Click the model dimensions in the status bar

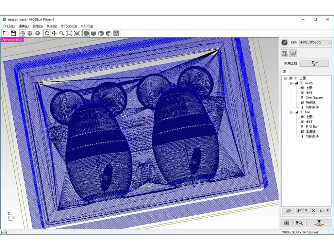coord(299,232)
